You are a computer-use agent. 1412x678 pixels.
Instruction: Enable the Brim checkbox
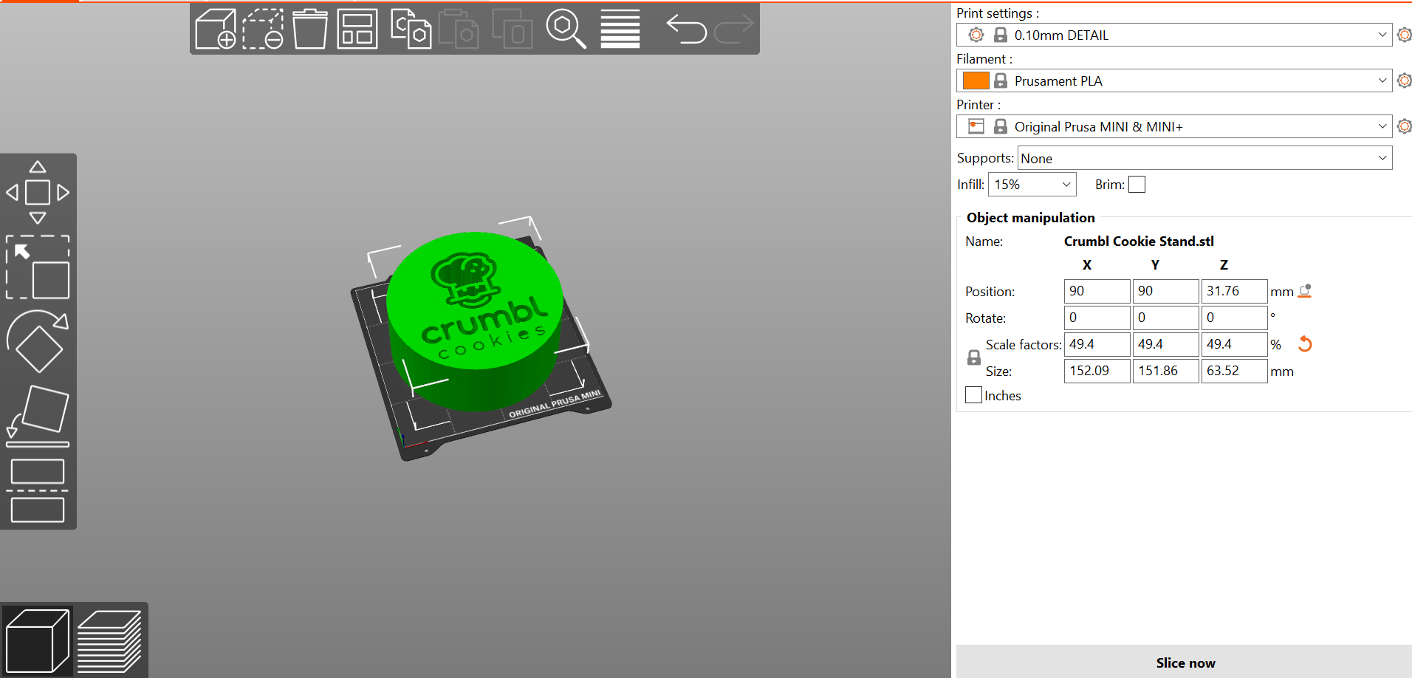point(1137,185)
